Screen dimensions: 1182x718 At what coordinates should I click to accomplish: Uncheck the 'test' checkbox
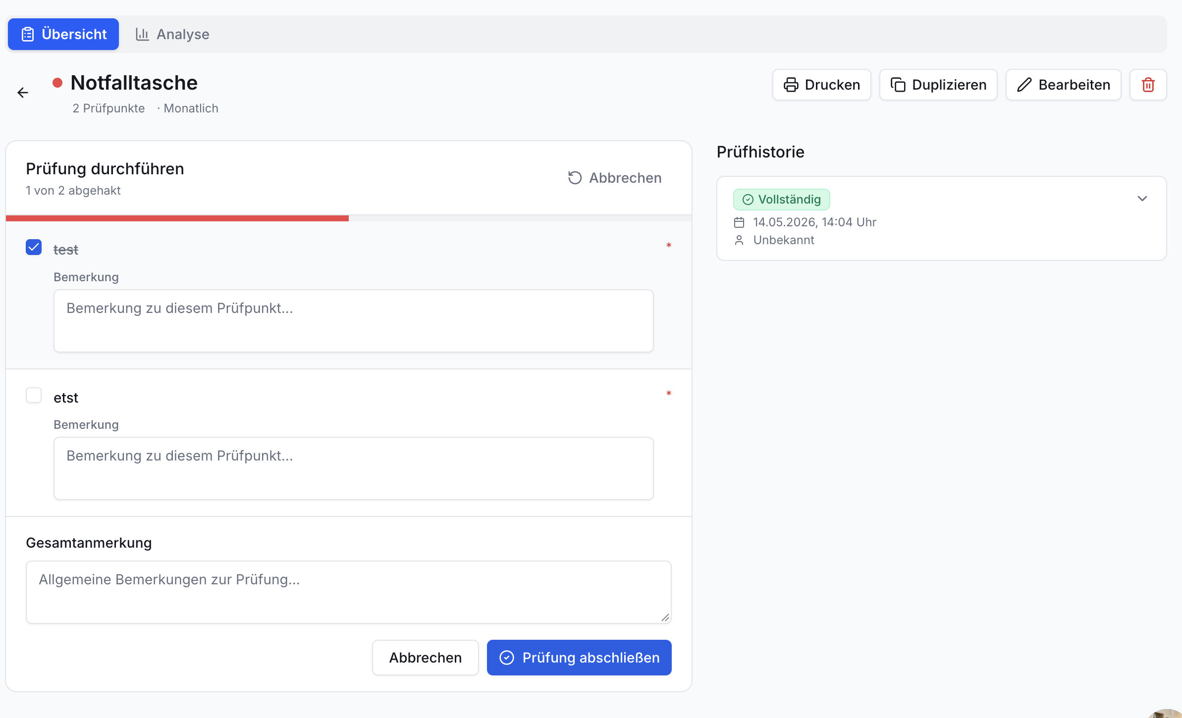34,247
